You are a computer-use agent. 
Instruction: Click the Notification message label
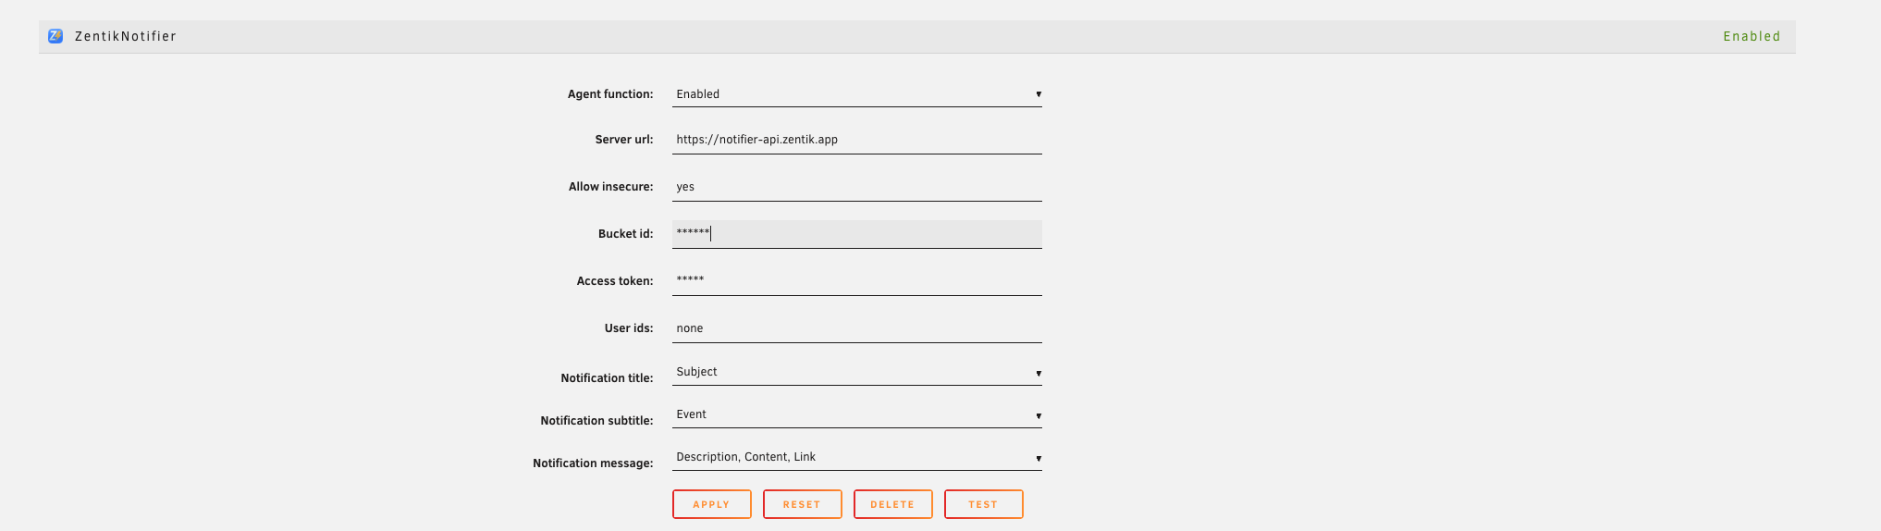(592, 463)
